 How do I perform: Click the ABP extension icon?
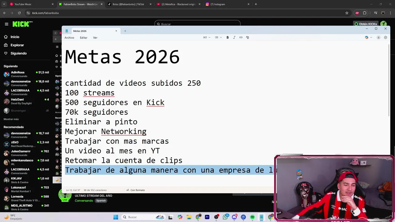pos(357,13)
